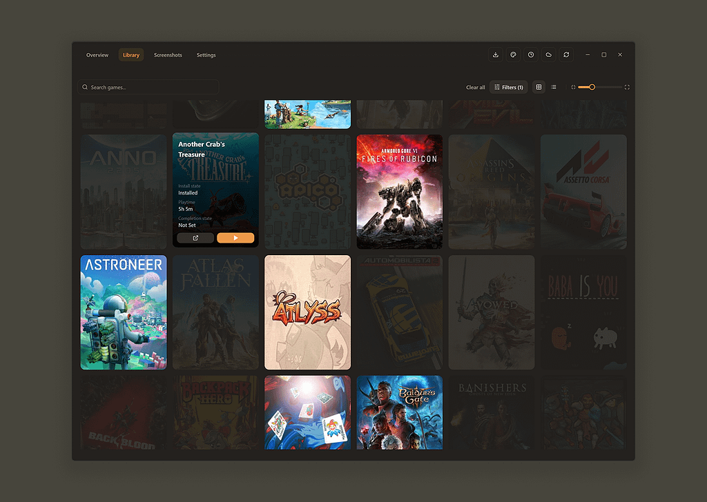
Task: Open Another Crab's Treasure external link button
Action: pos(195,238)
